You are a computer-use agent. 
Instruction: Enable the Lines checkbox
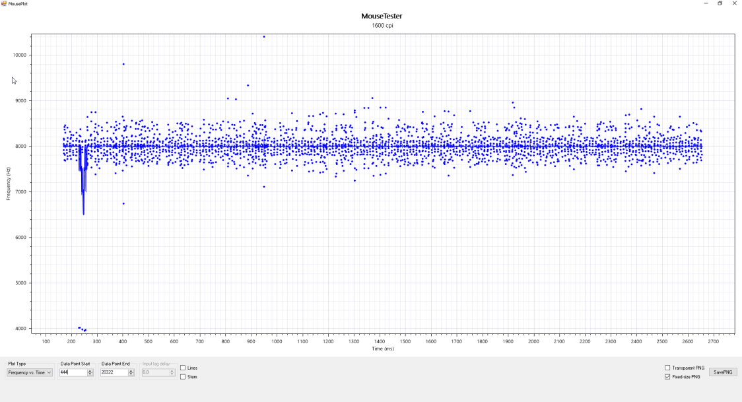pyautogui.click(x=183, y=368)
